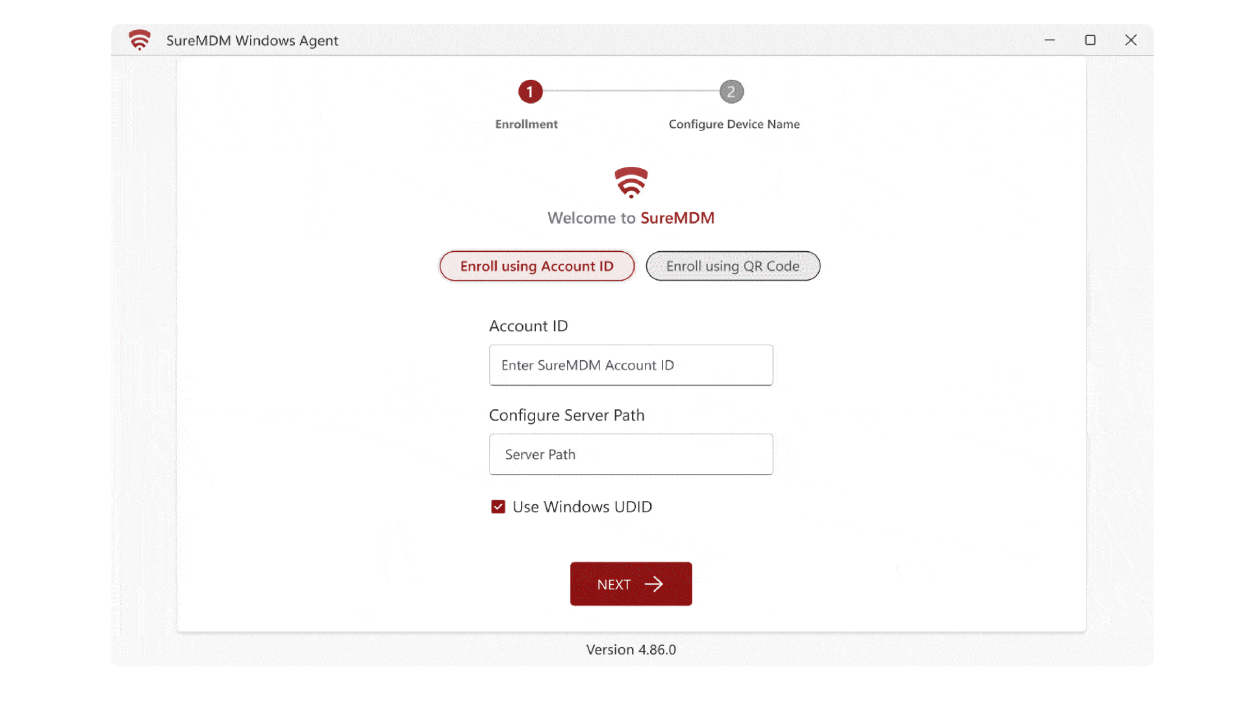Click the NEXT button

pos(631,584)
